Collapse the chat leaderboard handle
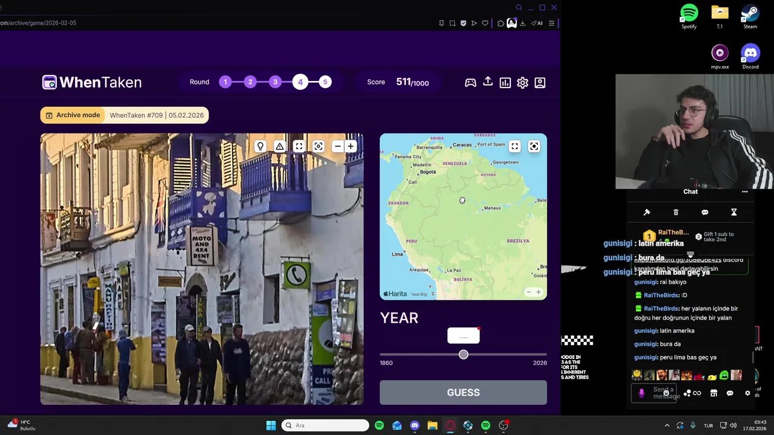 tap(690, 256)
